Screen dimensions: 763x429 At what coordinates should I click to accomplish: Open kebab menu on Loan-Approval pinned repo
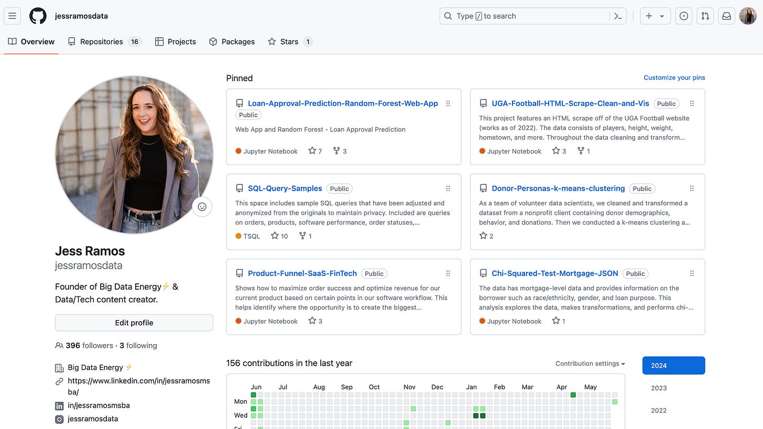point(448,103)
